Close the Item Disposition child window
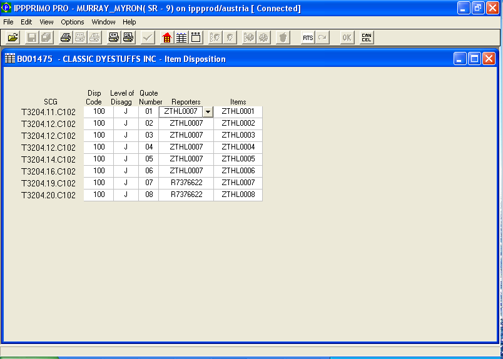503x359 pixels. tap(489, 59)
